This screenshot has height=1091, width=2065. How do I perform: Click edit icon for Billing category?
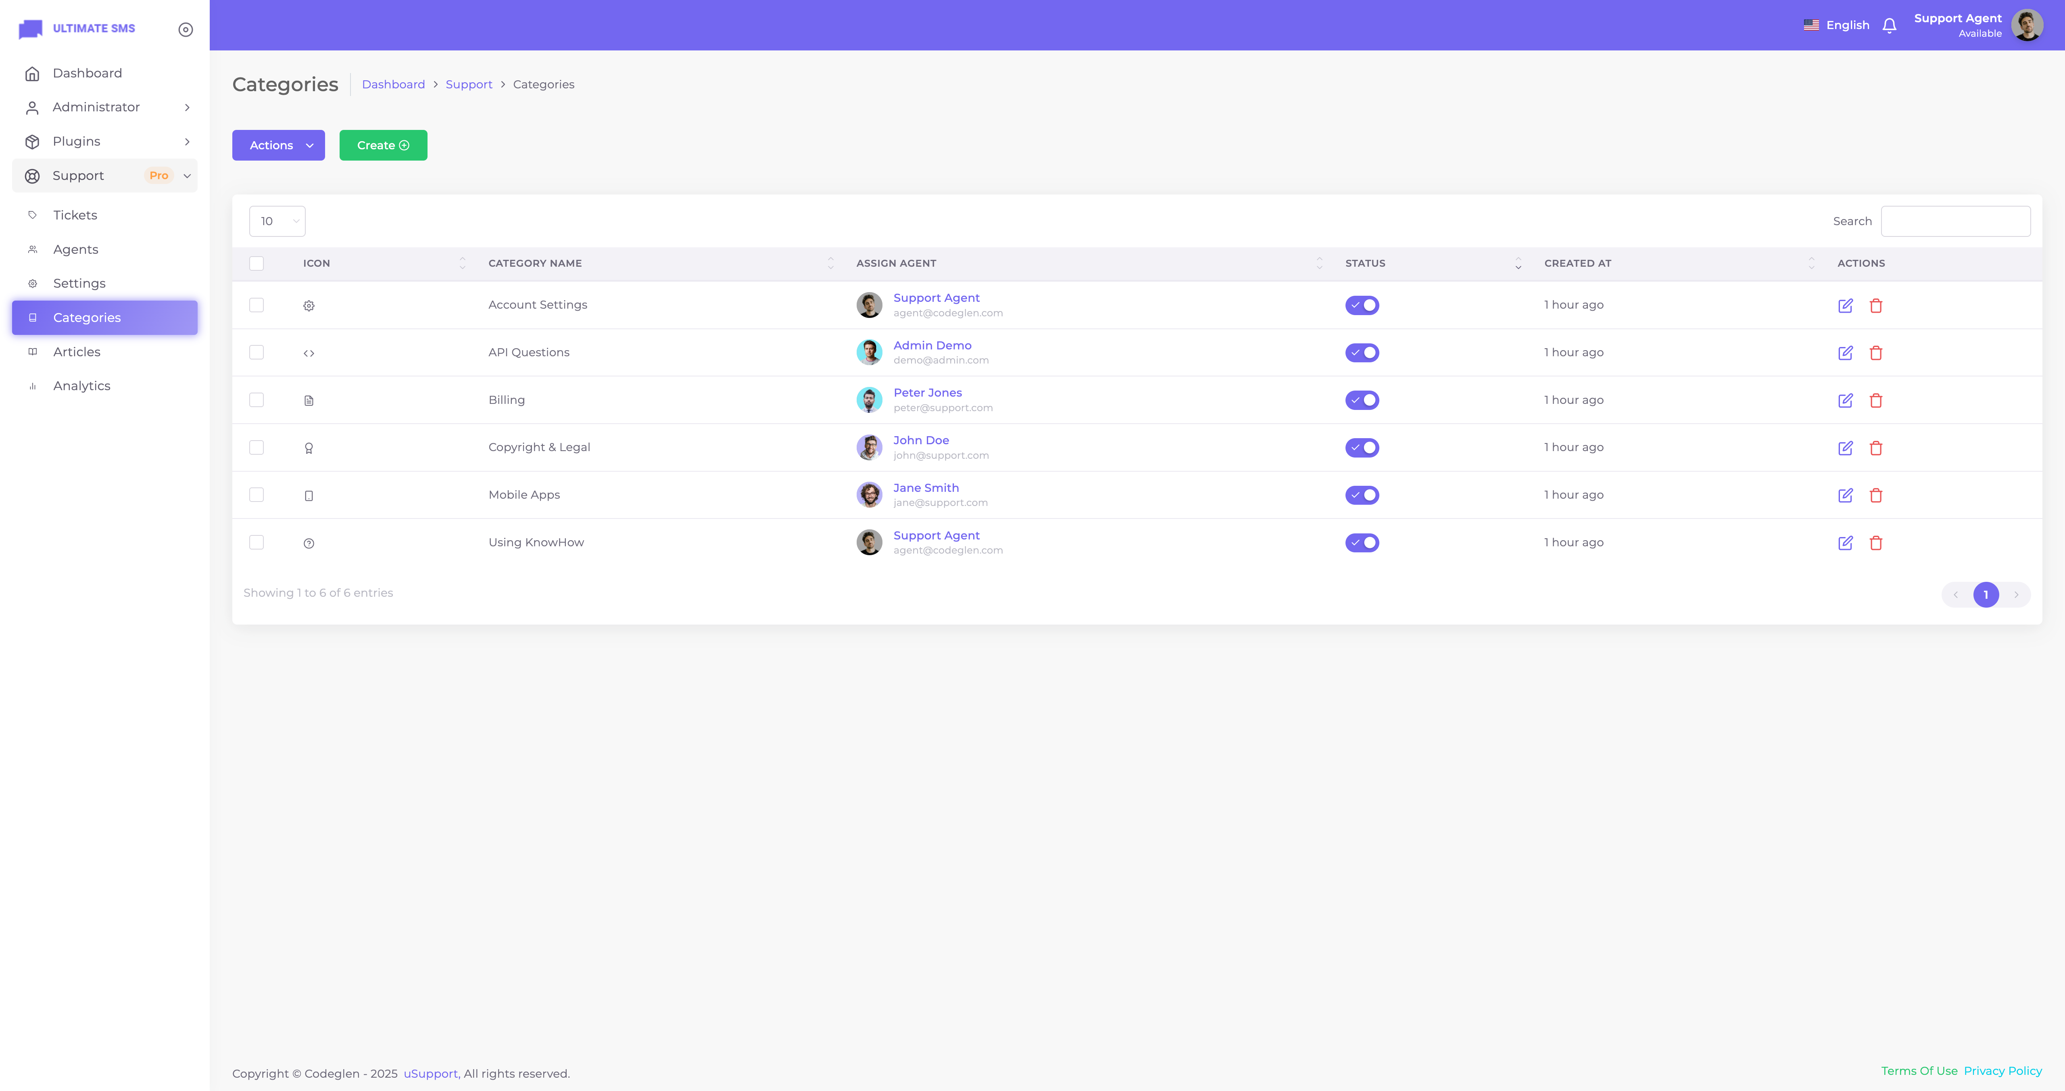tap(1845, 400)
